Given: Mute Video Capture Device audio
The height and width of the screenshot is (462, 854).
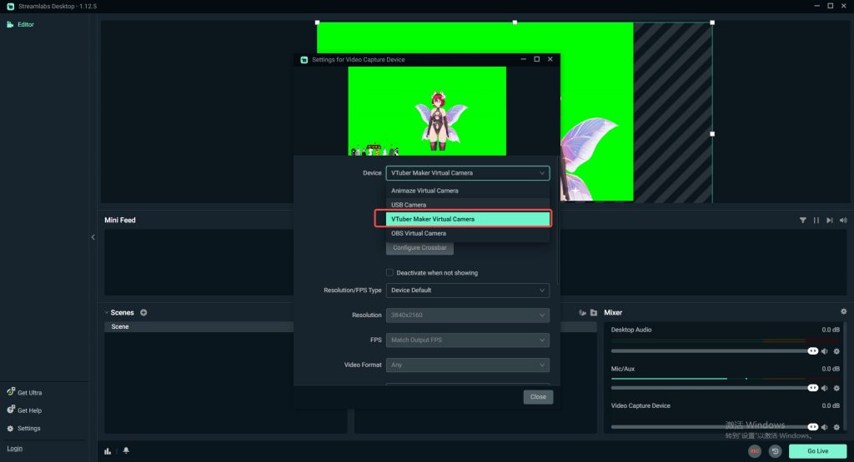Looking at the screenshot, I should 825,427.
